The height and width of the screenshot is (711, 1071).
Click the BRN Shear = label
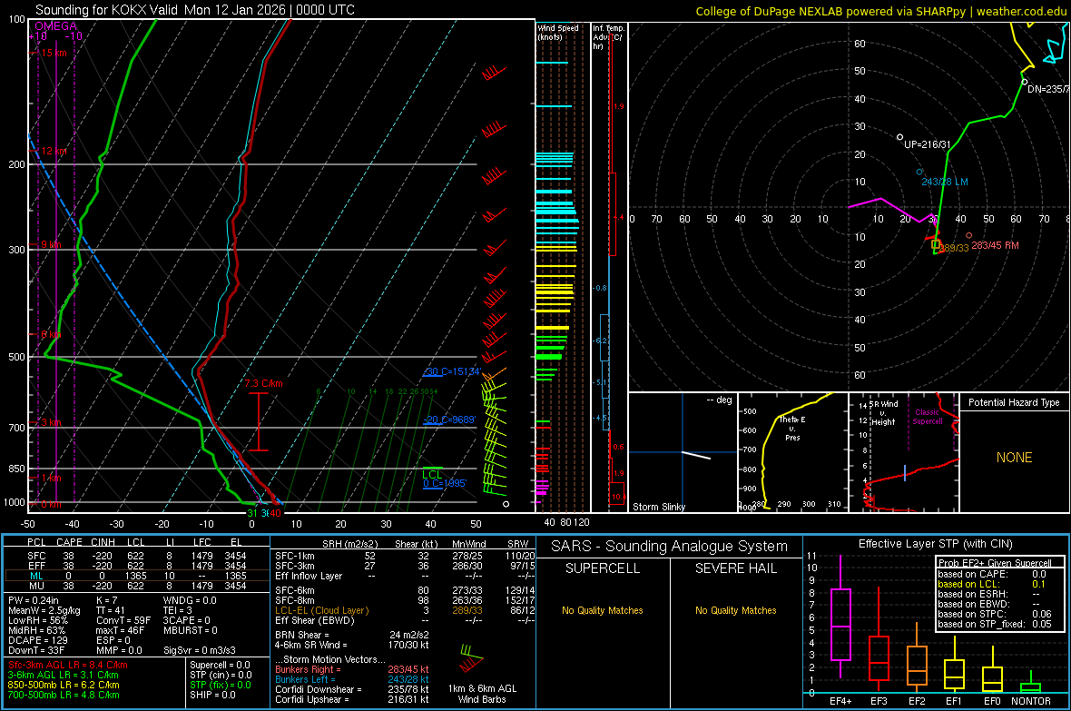point(302,635)
